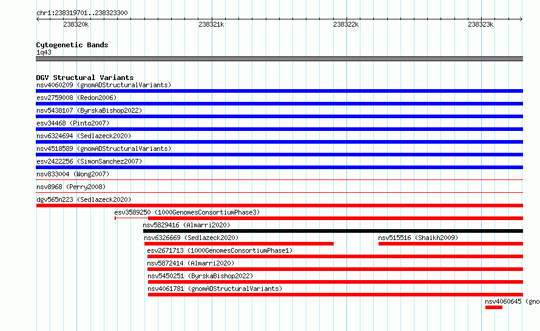Click the nsv515516 (Shaikh2009) label
The height and width of the screenshot is (331, 540).
[x=418, y=238]
